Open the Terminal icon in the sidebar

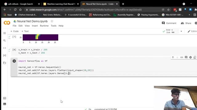5,104
